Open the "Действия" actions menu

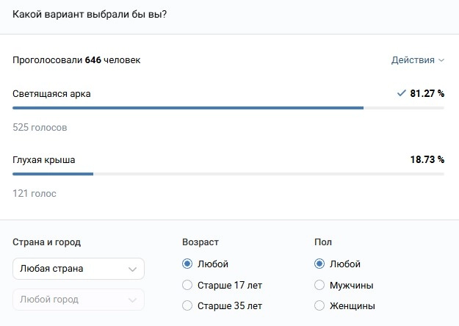coord(417,60)
